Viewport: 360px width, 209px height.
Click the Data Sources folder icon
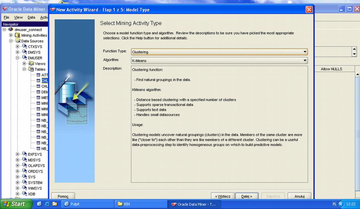coord(18,41)
